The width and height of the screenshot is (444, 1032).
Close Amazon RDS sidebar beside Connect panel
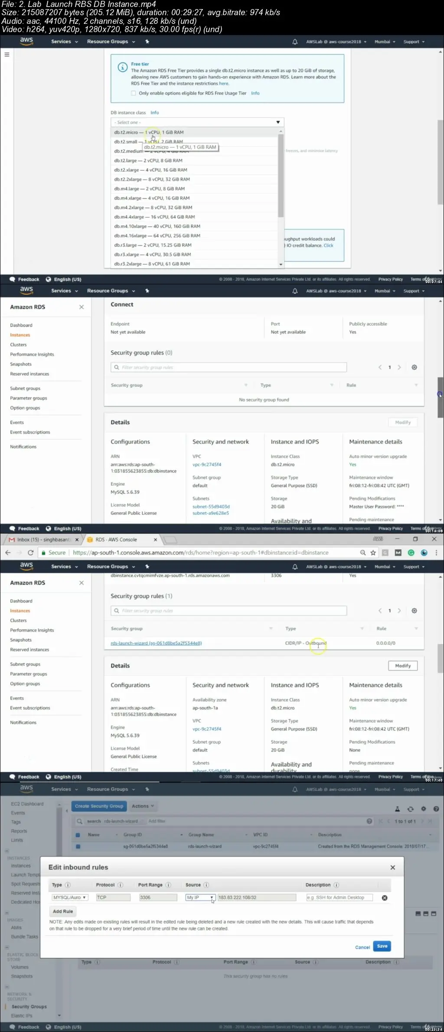tap(82, 307)
